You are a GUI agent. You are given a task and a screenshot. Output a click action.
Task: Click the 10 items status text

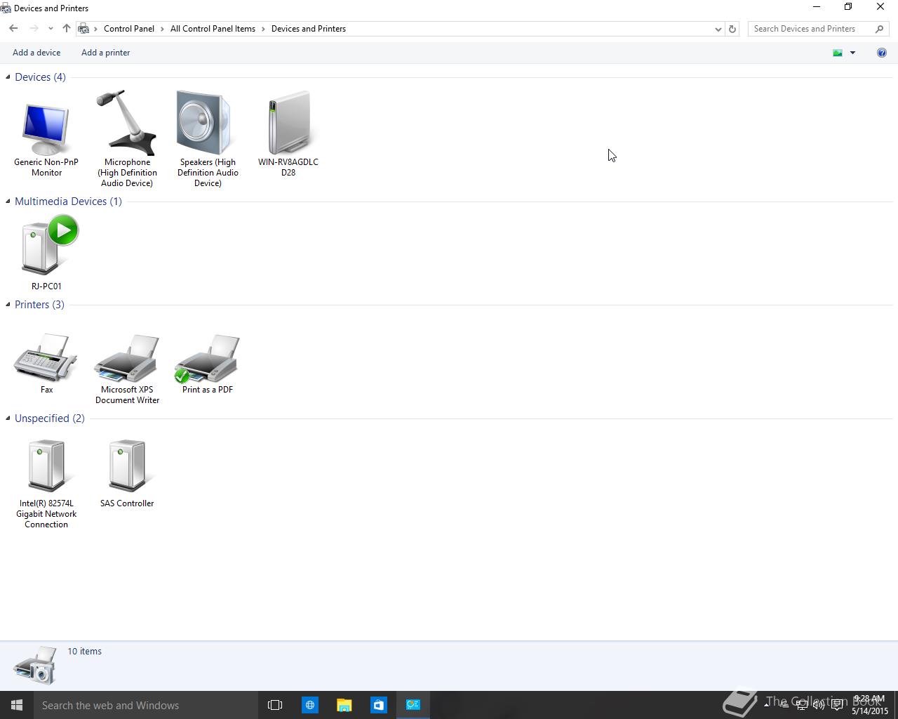85,651
